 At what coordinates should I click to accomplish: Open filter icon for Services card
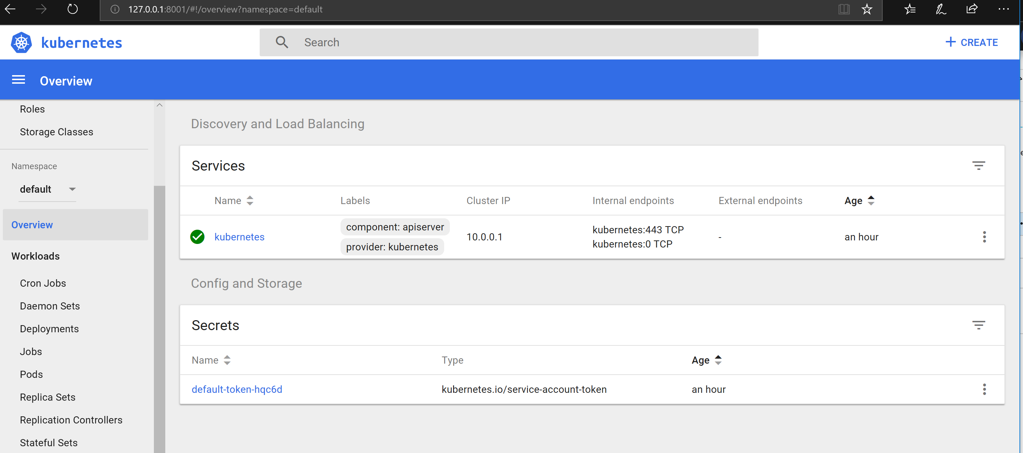pos(978,166)
